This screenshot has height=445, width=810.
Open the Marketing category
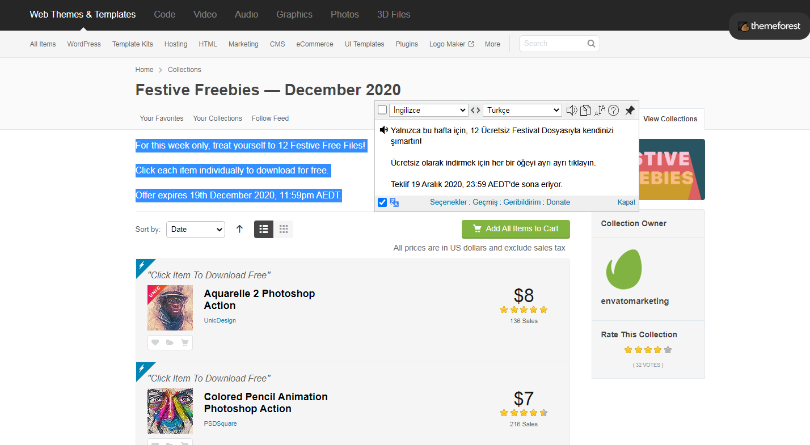click(243, 44)
